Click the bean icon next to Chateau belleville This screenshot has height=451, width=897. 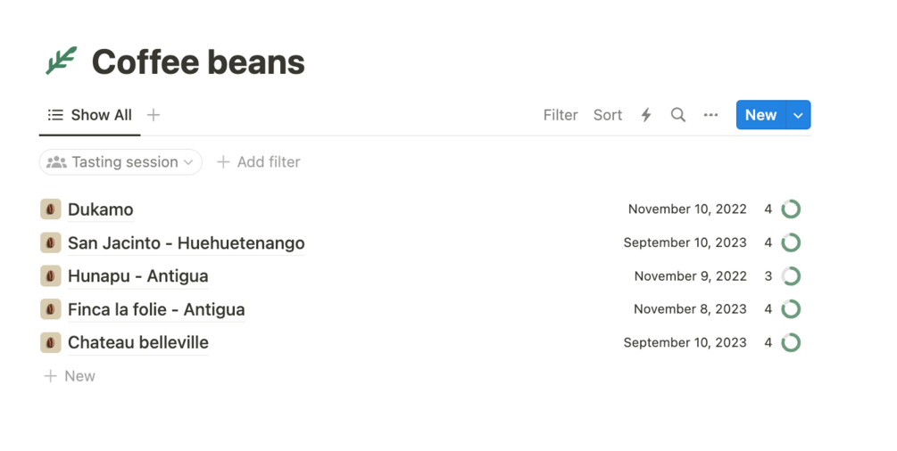pos(51,343)
